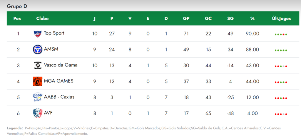Click the Pos column header
Image resolution: width=301 pixels, height=139 pixels.
click(x=17, y=18)
